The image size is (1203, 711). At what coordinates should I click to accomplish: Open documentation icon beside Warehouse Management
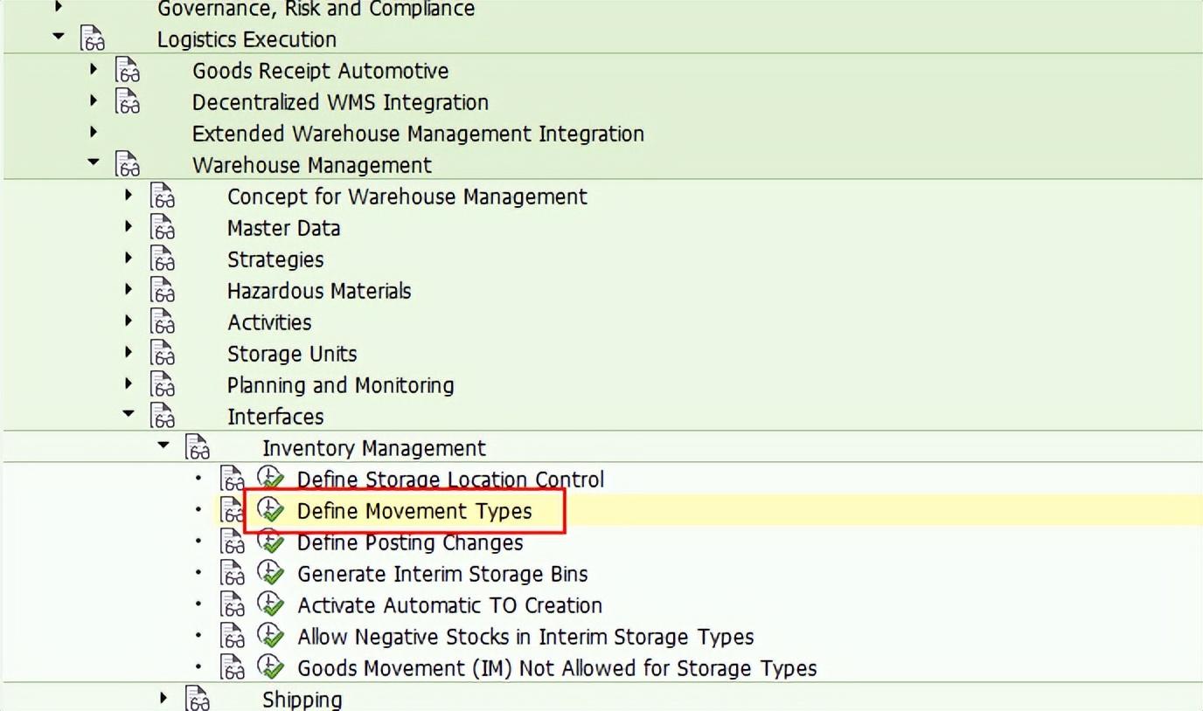(129, 165)
